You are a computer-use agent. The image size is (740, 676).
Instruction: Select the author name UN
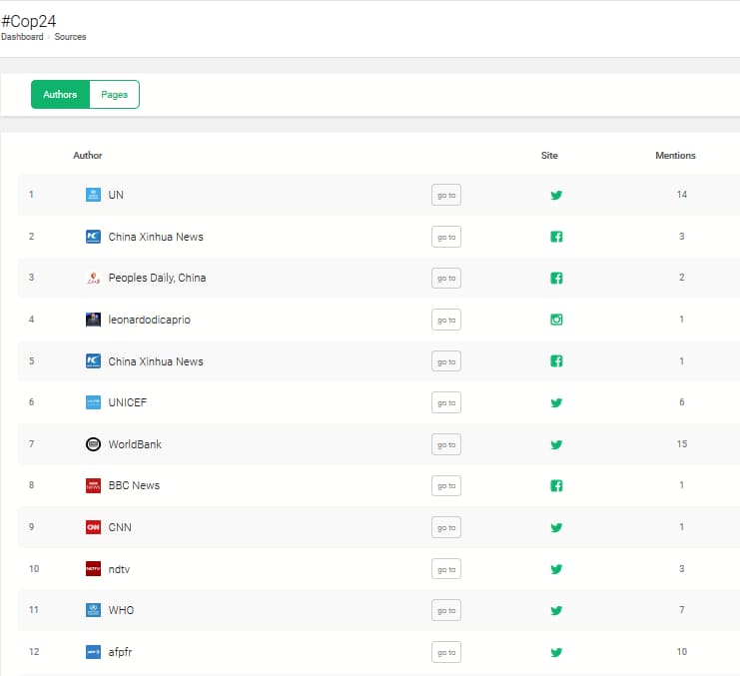(x=116, y=195)
